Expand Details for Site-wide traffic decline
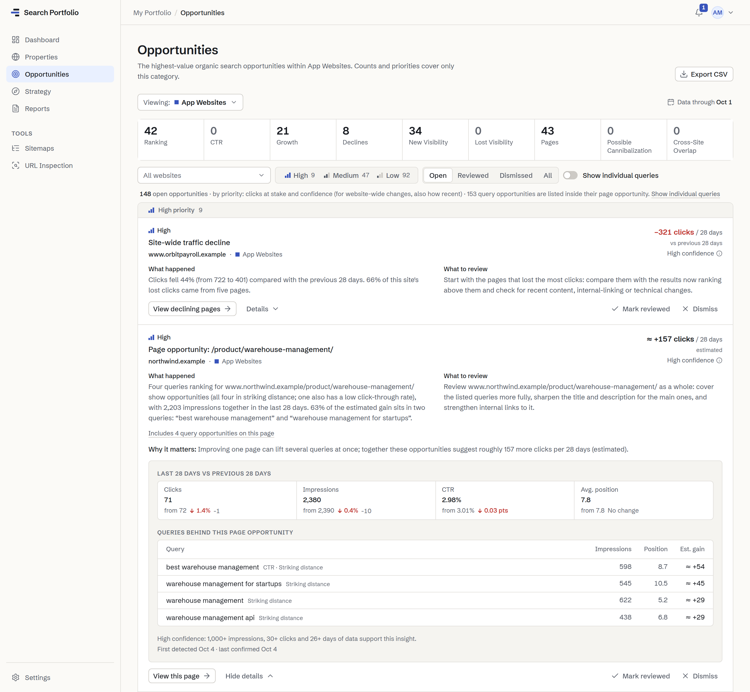Image resolution: width=750 pixels, height=692 pixels. click(x=262, y=309)
